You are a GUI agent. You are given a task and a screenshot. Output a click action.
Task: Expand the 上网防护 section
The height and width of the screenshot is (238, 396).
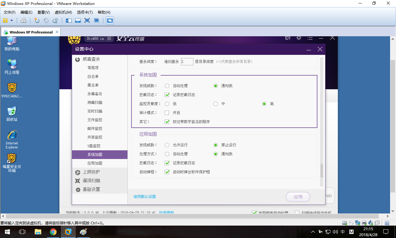100,172
